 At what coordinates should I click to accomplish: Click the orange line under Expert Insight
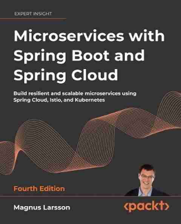coord(33,19)
